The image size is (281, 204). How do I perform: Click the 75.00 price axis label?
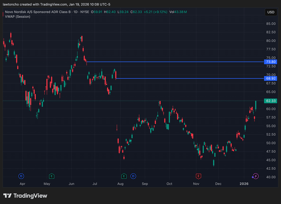tap(271, 58)
